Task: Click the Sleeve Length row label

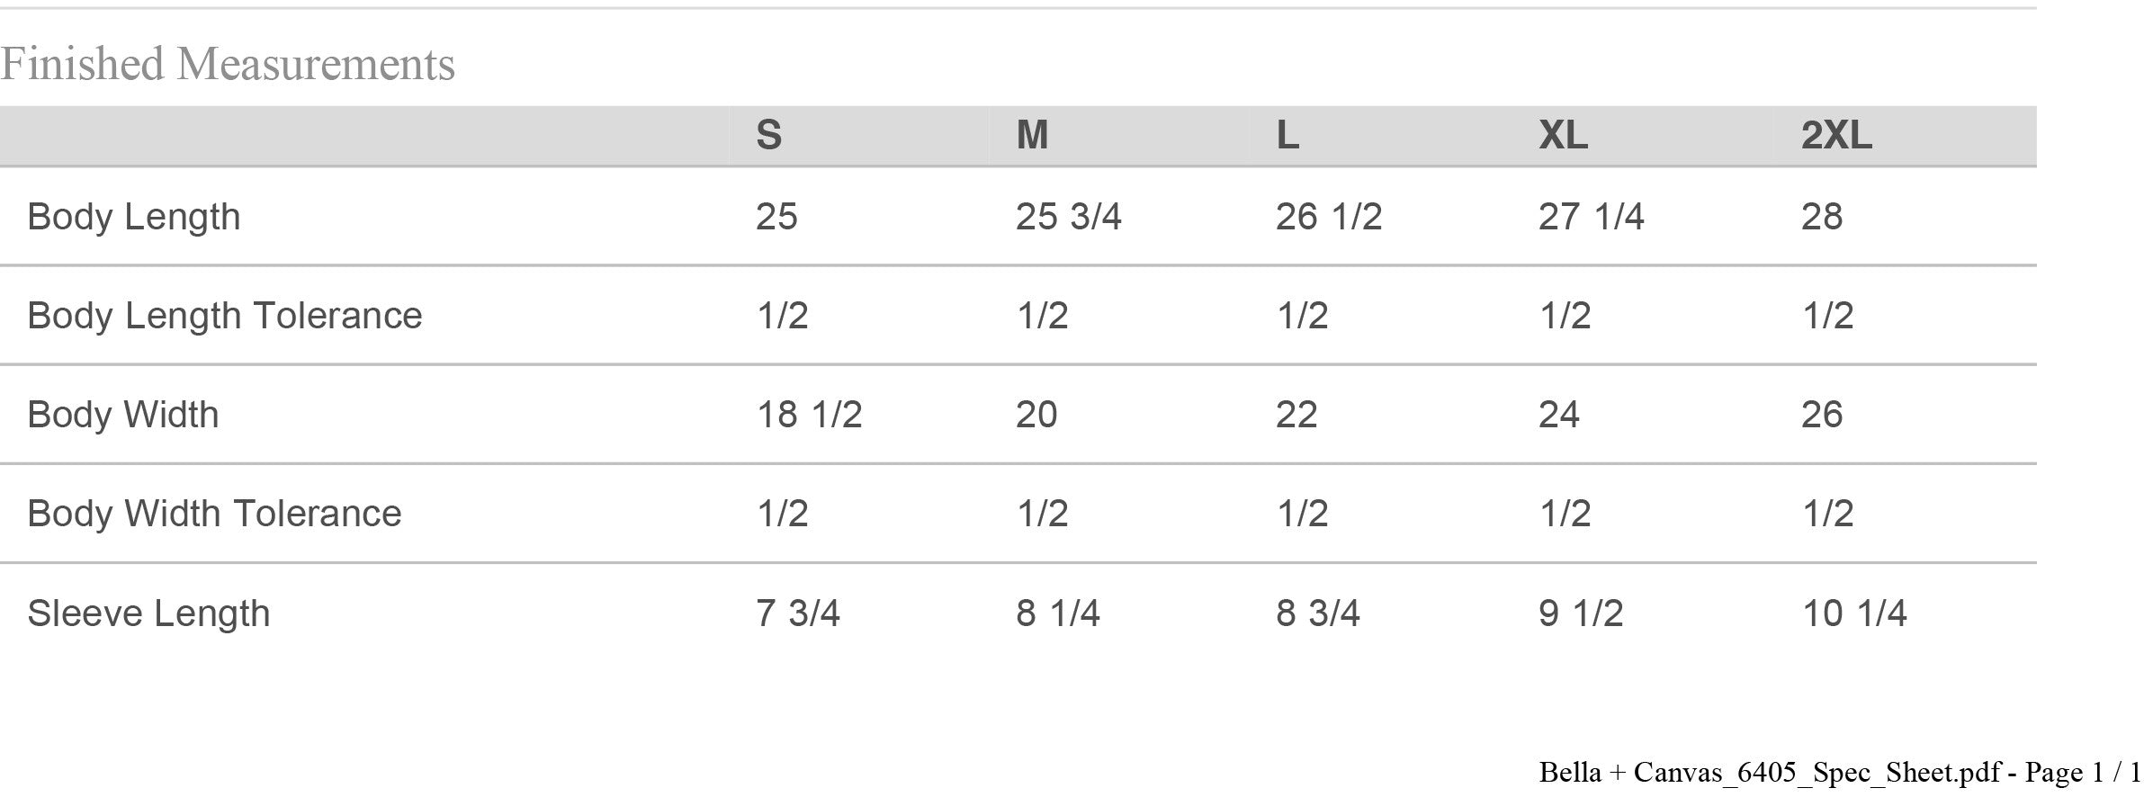Action: pyautogui.click(x=148, y=613)
